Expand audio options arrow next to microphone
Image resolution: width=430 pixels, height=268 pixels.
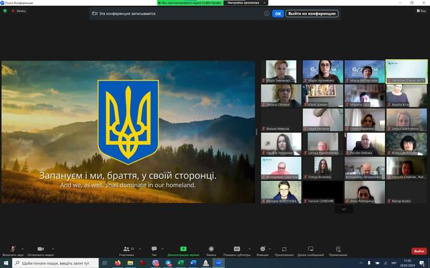[x=23, y=249]
